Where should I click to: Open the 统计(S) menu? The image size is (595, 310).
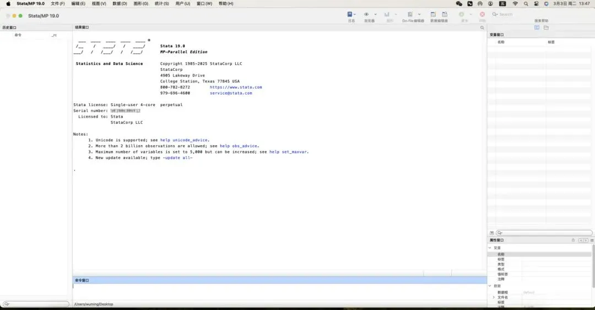point(161,3)
